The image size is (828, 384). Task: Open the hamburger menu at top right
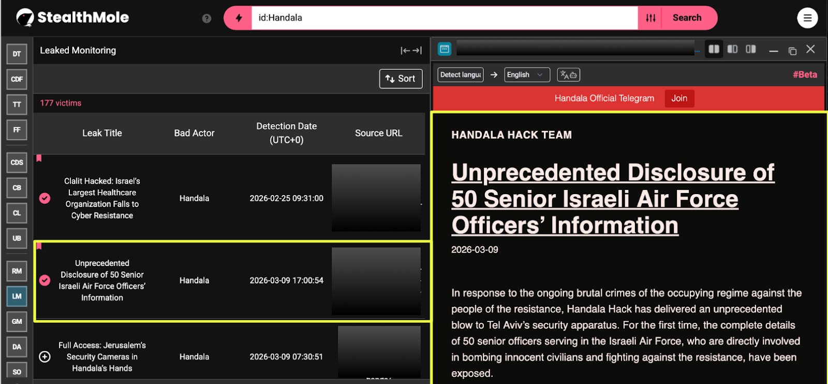coord(807,18)
